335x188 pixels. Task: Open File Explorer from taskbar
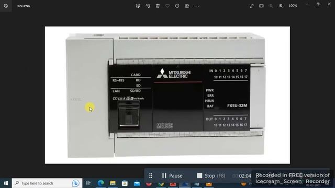[113, 183]
